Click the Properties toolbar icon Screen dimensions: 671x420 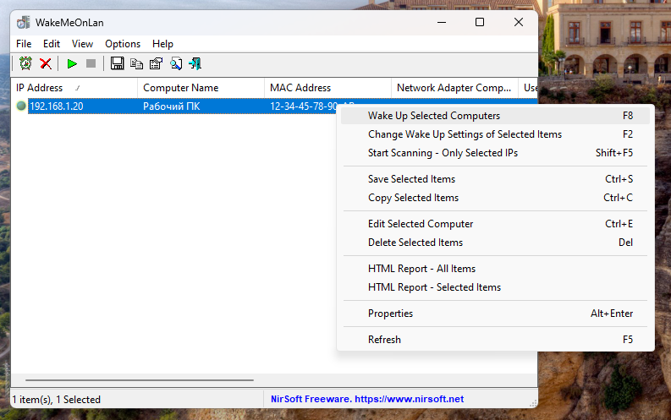tap(157, 63)
